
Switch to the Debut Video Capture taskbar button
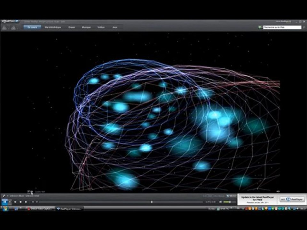pyautogui.click(x=40, y=209)
